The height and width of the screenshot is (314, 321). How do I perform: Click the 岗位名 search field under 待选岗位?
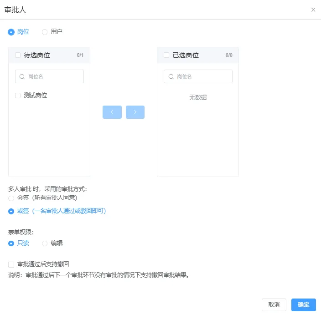tap(49, 76)
